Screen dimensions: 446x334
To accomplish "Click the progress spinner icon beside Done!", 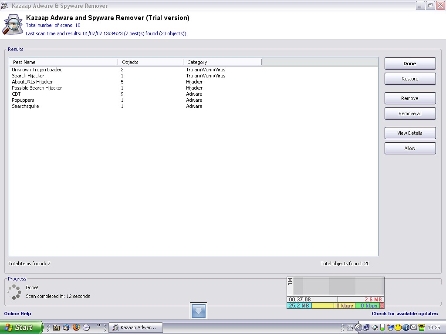I will pyautogui.click(x=14, y=292).
